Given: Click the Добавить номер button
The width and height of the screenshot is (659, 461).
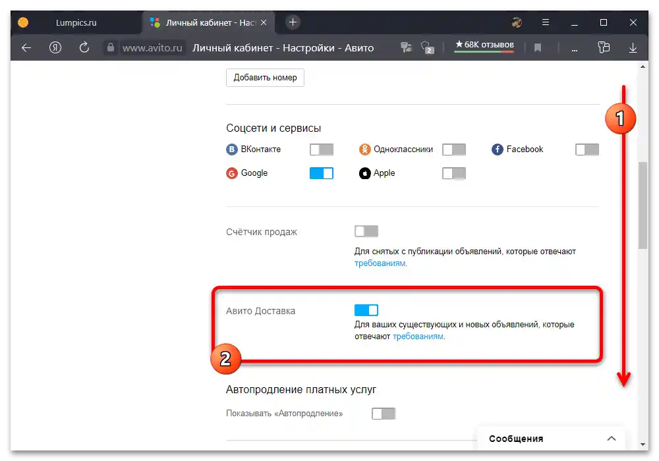Looking at the screenshot, I should [x=265, y=78].
